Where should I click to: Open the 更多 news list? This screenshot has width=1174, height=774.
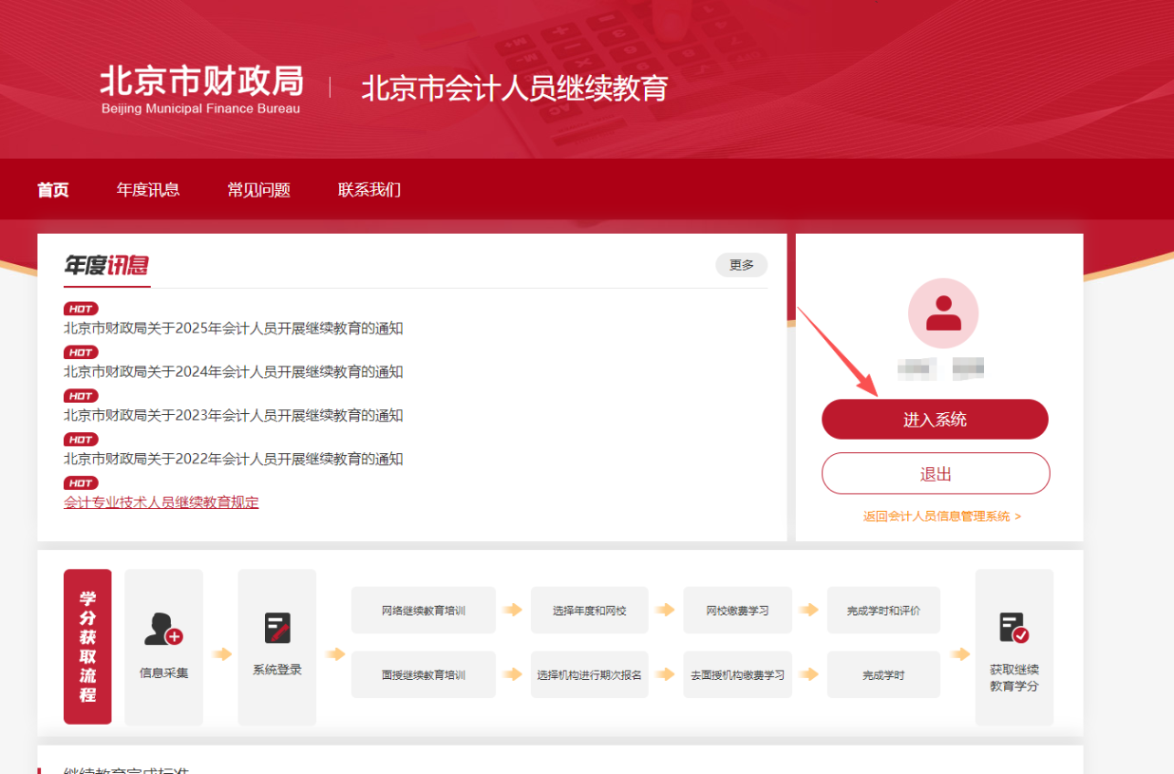(741, 265)
